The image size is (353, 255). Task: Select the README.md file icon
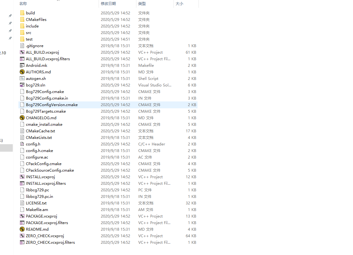point(22,229)
